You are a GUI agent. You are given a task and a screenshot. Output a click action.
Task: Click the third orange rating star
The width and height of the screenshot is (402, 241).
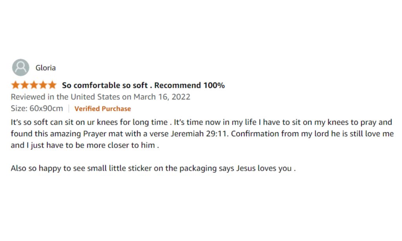tap(34, 85)
